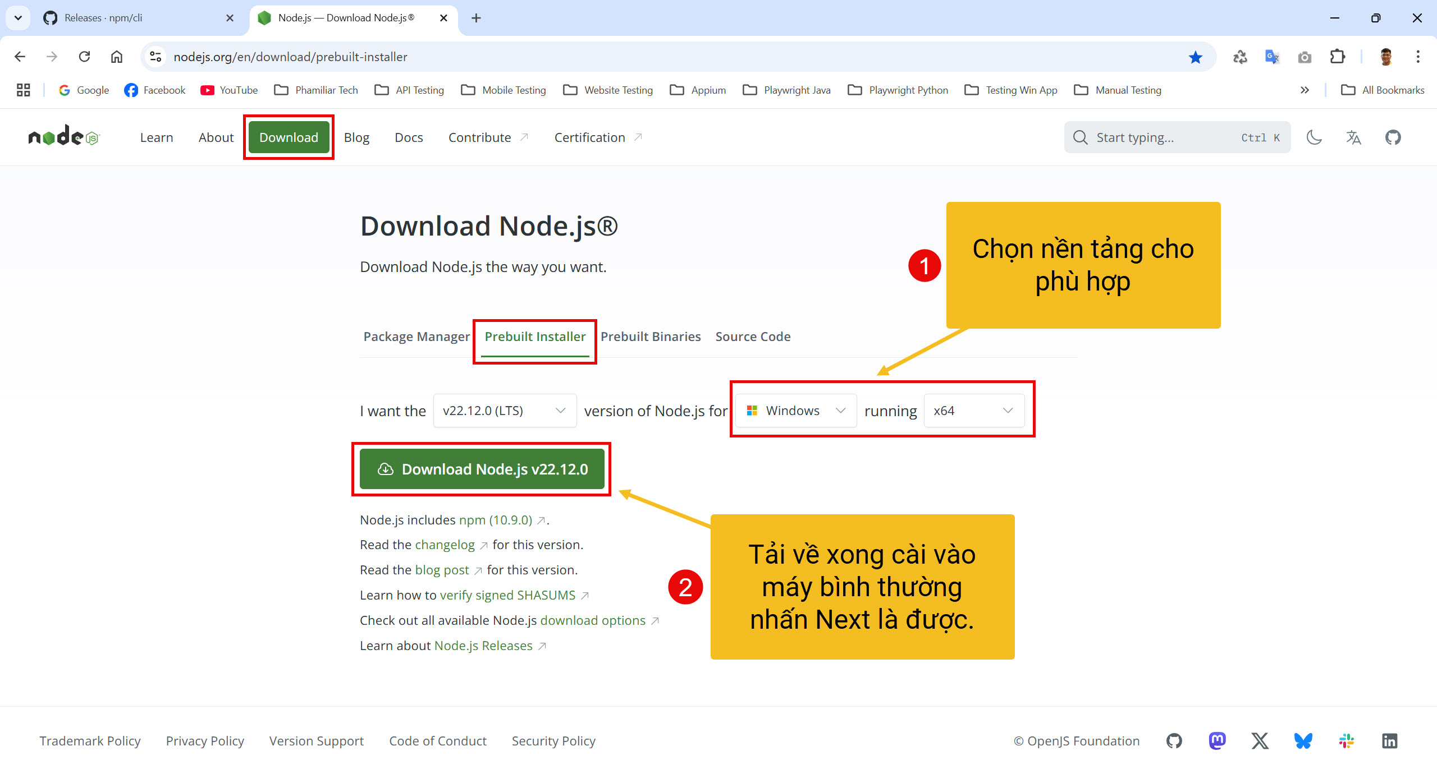Click the camera screenshot extension icon
The height and width of the screenshot is (774, 1437).
1305,57
